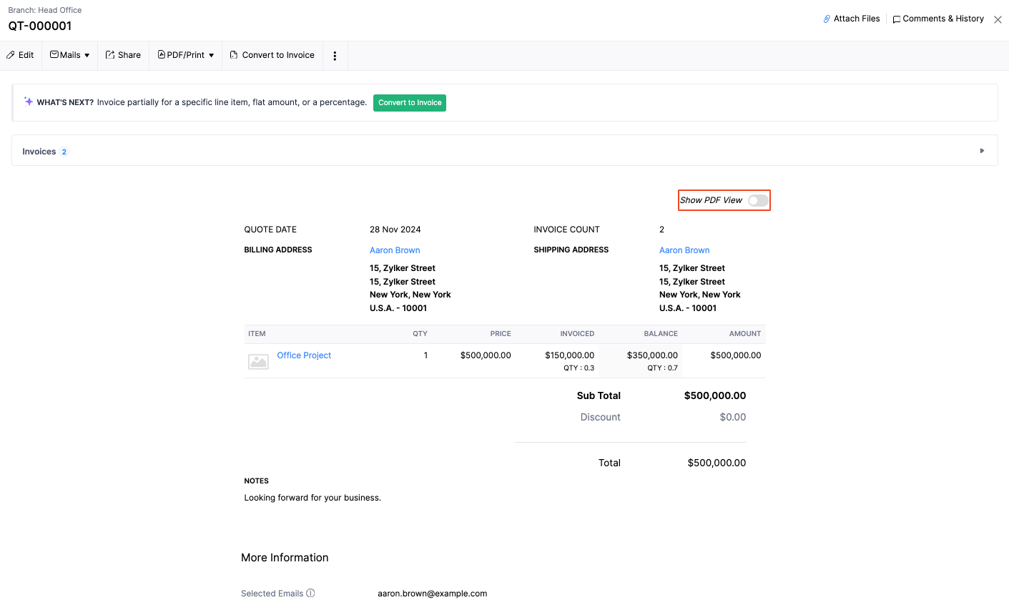The width and height of the screenshot is (1009, 610).
Task: Click the green Convert to Invoice button
Action: pyautogui.click(x=409, y=102)
